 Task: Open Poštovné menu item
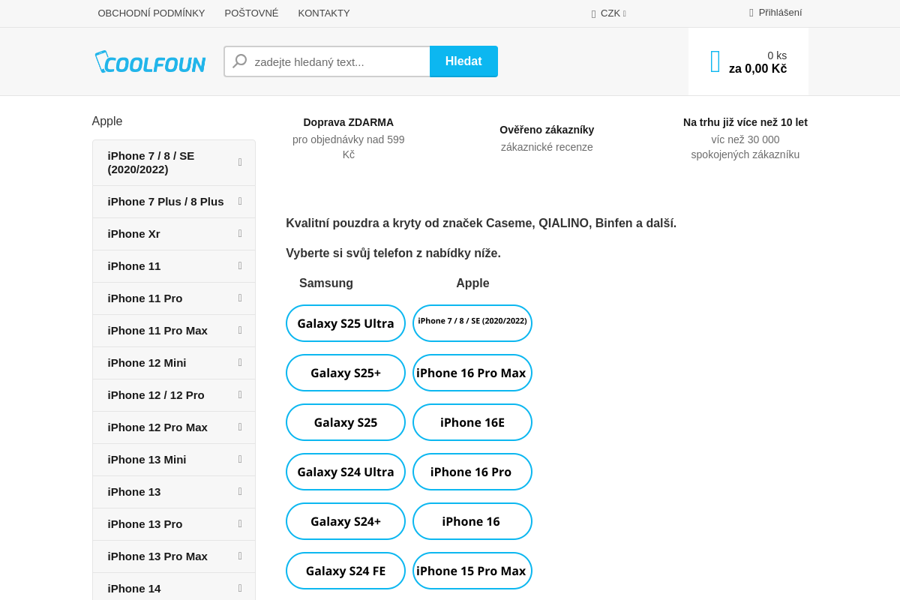point(251,13)
